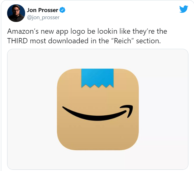The height and width of the screenshot is (171, 194).
Task: Click the arrow tip of the Amazon smile
Action: [129, 110]
